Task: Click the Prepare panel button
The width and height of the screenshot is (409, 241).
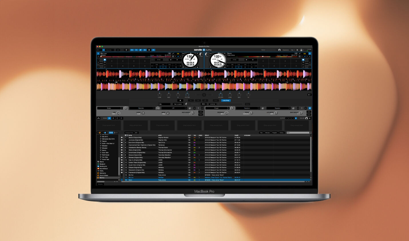Action: tap(274, 133)
